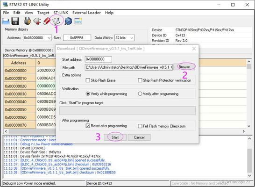Screen dimensions: 255x187
Task: Select address row 0x00000050
Action: [19, 109]
